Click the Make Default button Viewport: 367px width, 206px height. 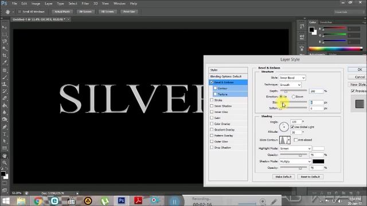(x=283, y=177)
